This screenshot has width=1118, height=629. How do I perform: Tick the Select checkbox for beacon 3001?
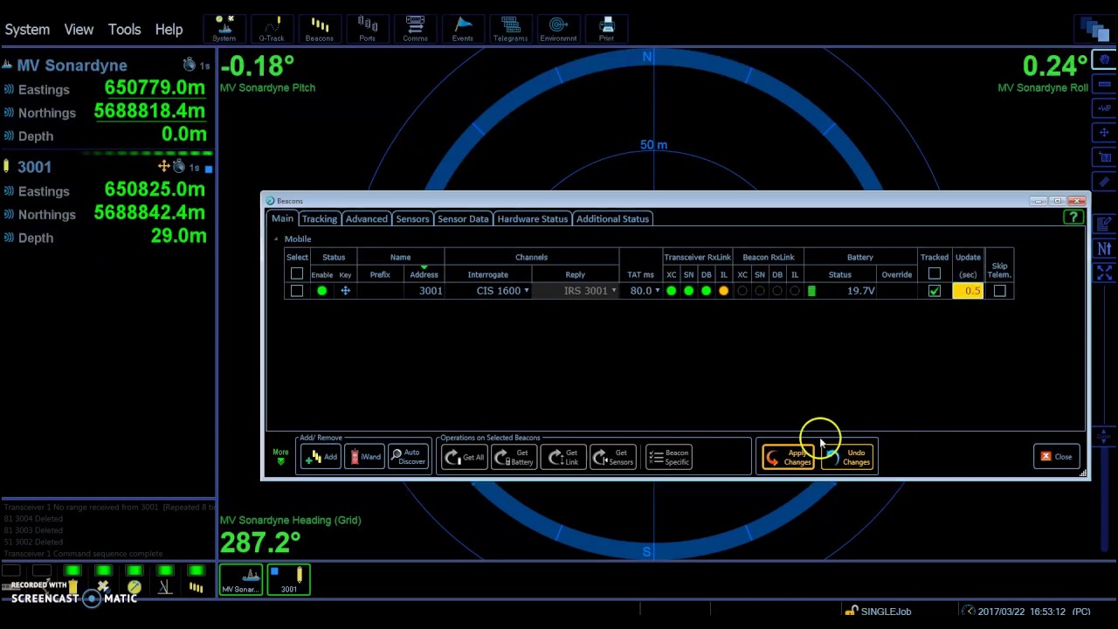click(296, 291)
